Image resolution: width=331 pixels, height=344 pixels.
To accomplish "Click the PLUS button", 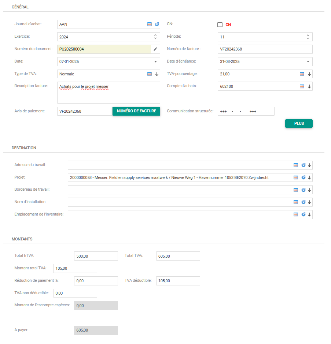I will click(299, 123).
